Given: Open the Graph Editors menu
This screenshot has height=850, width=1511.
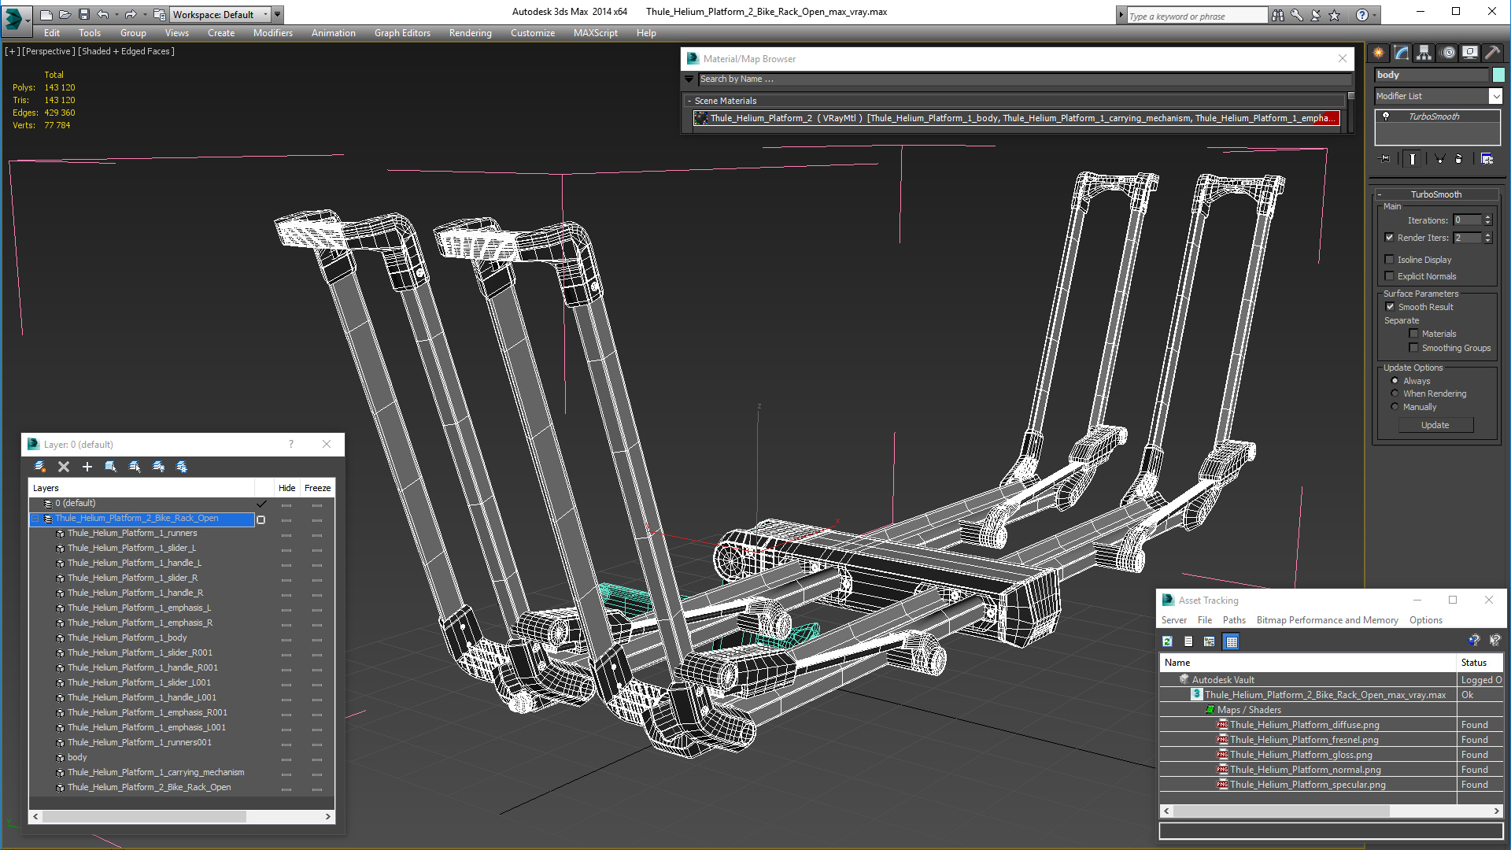Looking at the screenshot, I should 402,33.
